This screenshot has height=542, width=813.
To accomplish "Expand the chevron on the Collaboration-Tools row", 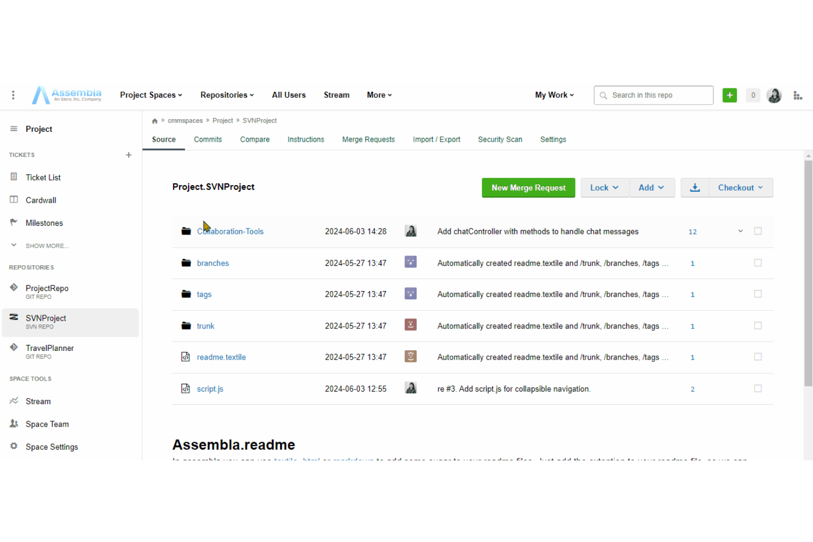I will [740, 231].
